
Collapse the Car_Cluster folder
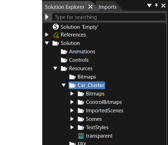pos(64,85)
